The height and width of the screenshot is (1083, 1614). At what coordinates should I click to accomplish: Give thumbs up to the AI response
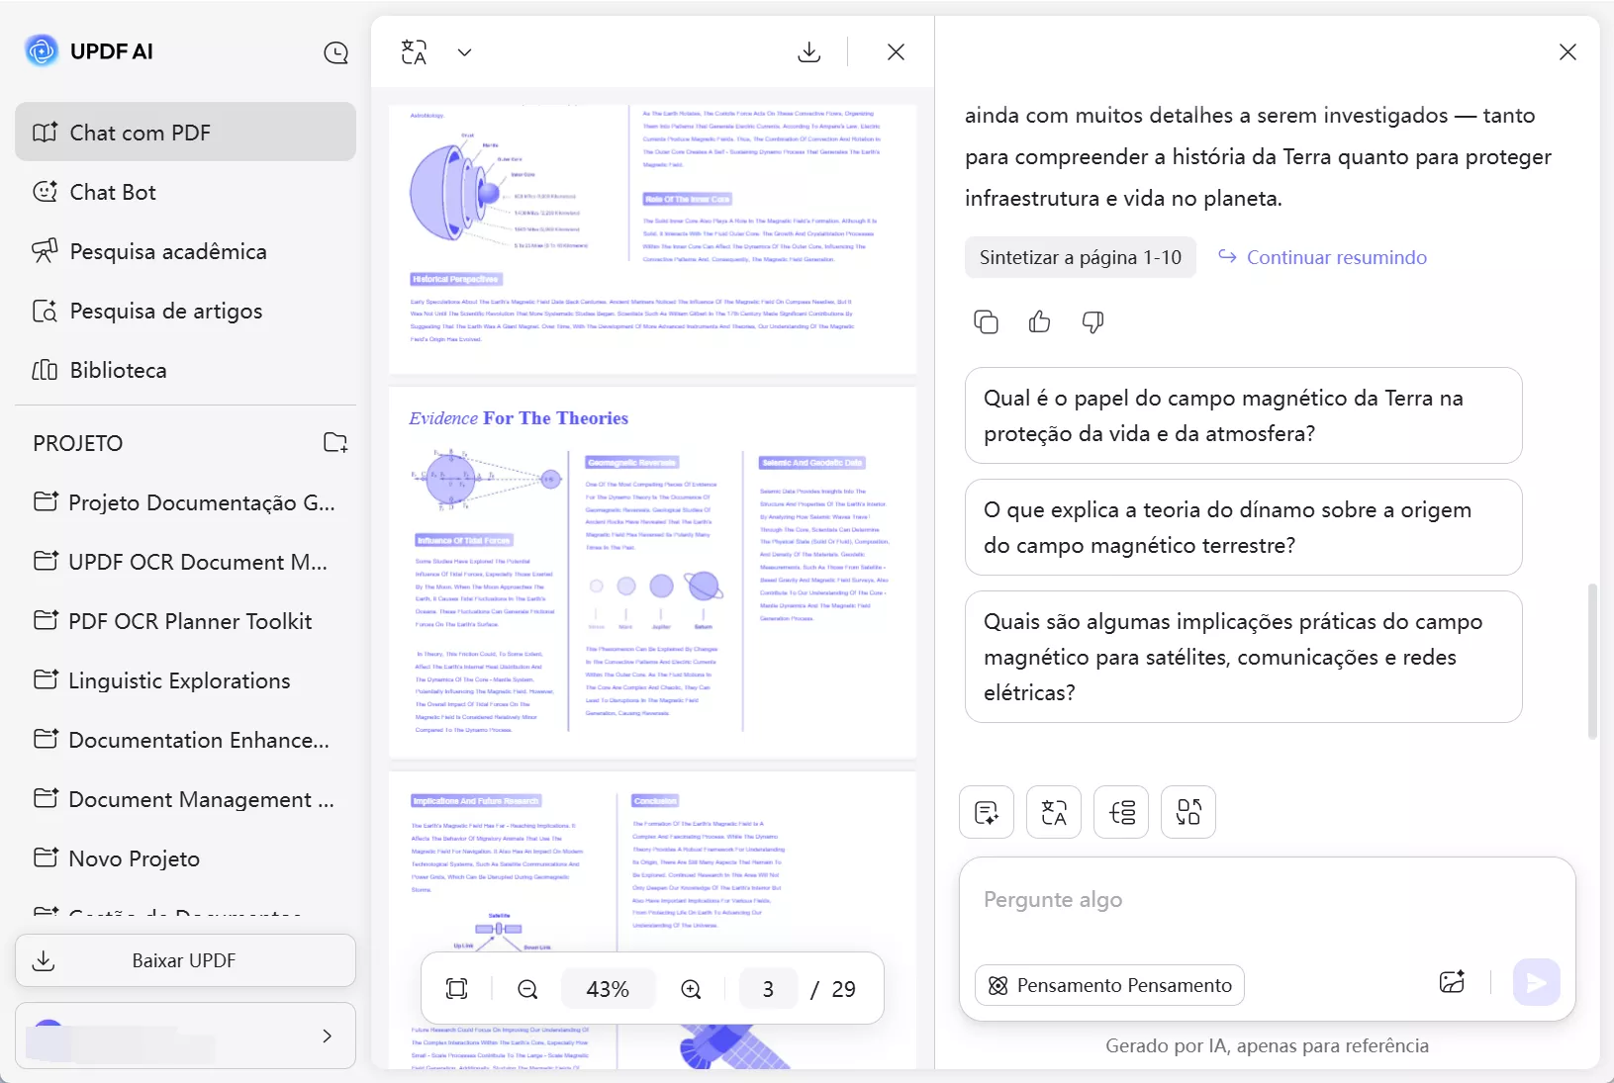(1039, 321)
